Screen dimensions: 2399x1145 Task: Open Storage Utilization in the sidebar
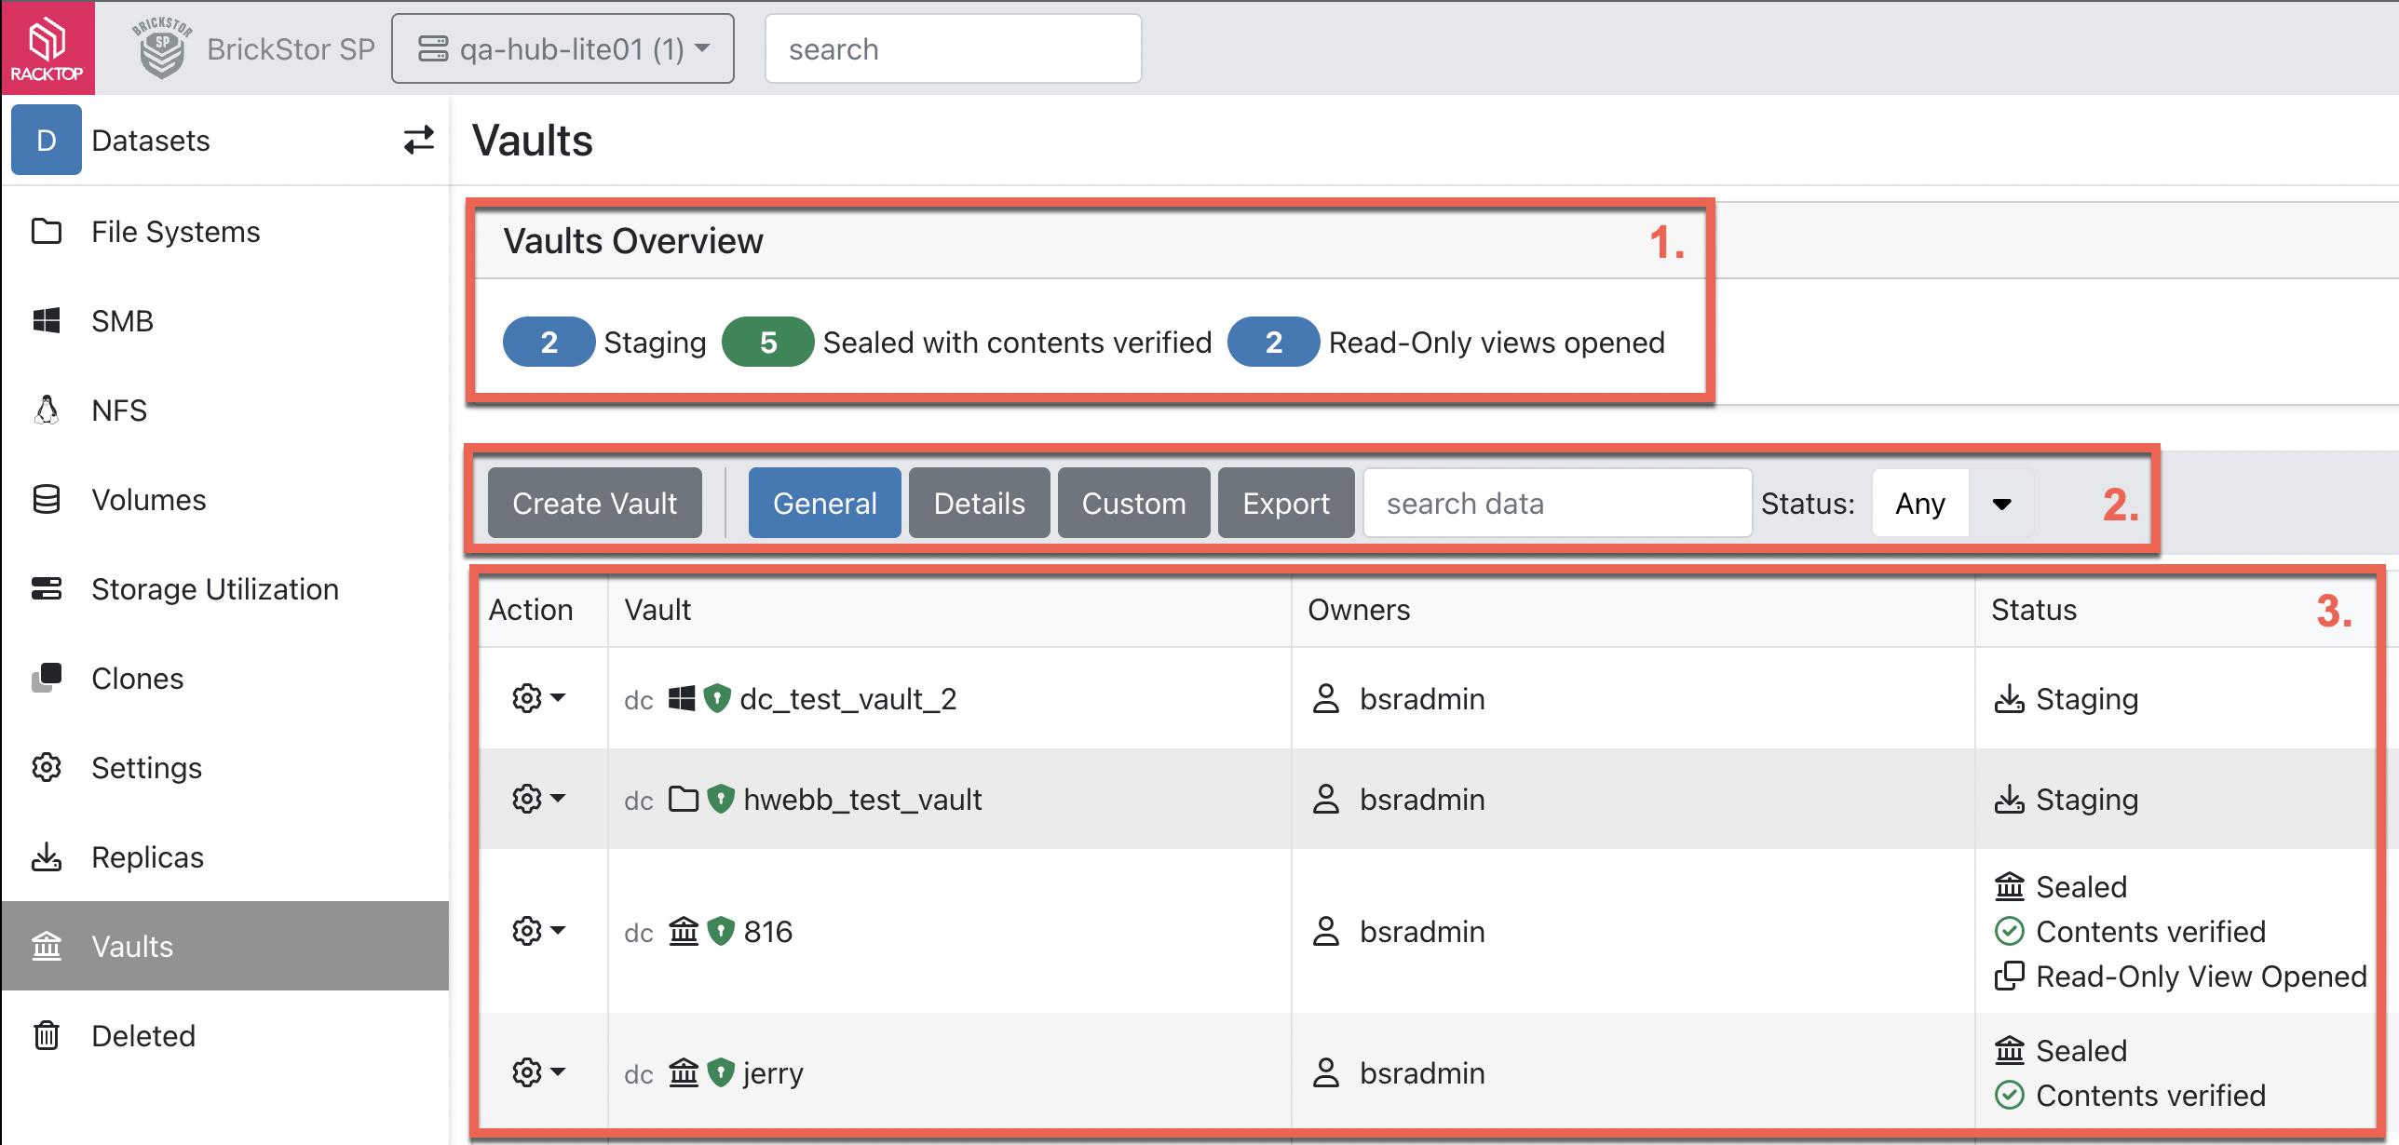[214, 589]
